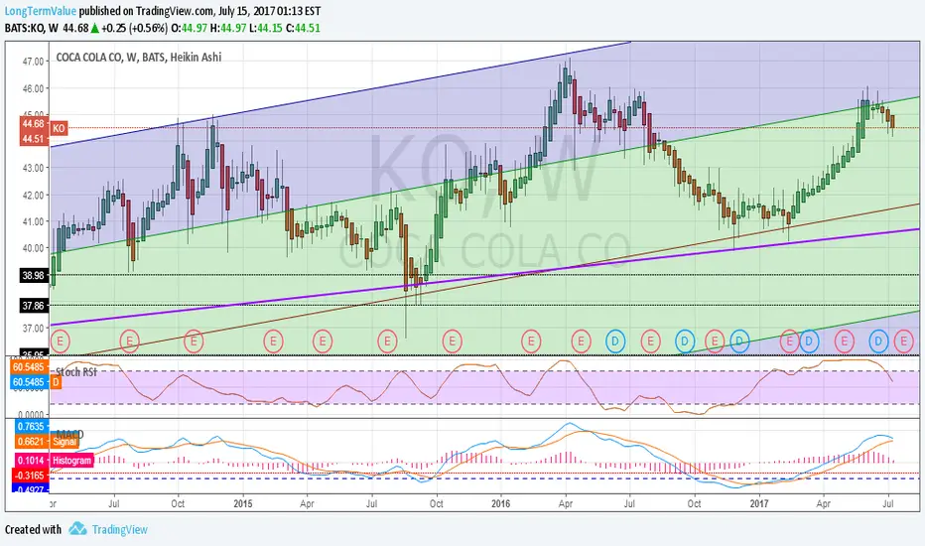Click the pink Histogram legend label
The height and width of the screenshot is (546, 925).
point(72,461)
